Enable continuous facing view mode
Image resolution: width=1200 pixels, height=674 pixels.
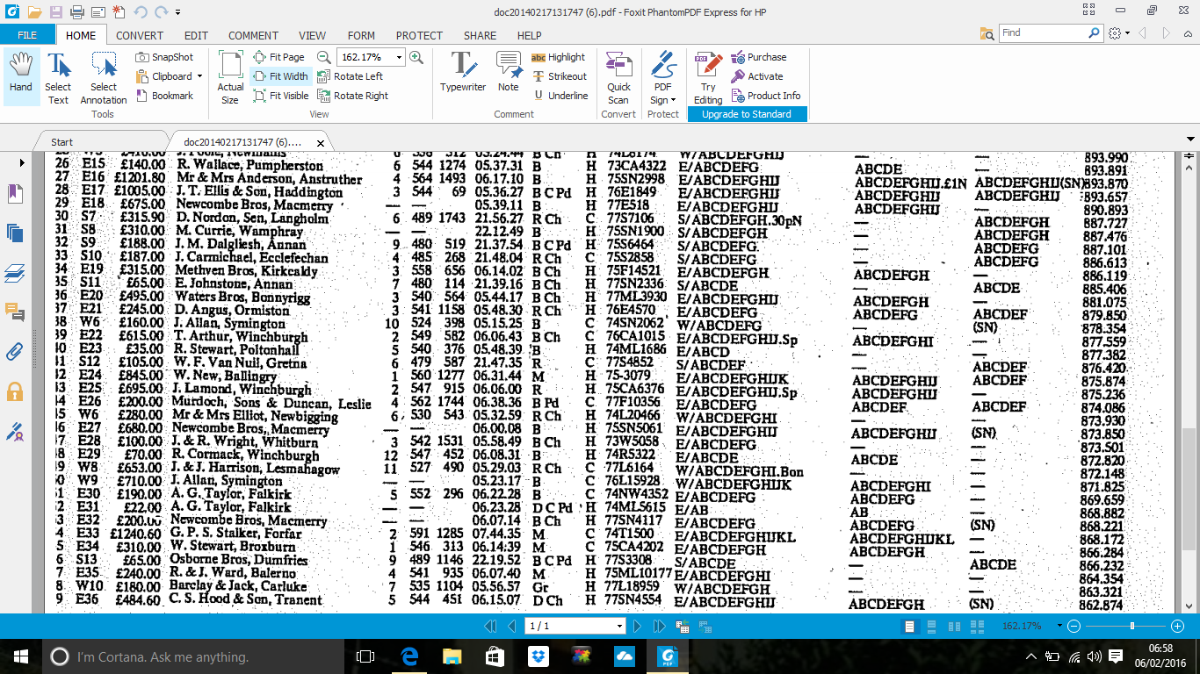tap(976, 626)
